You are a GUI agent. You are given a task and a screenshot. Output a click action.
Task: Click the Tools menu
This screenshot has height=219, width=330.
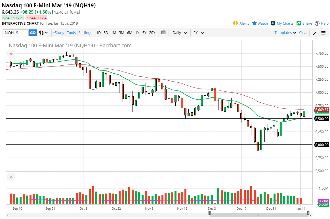pos(71,33)
